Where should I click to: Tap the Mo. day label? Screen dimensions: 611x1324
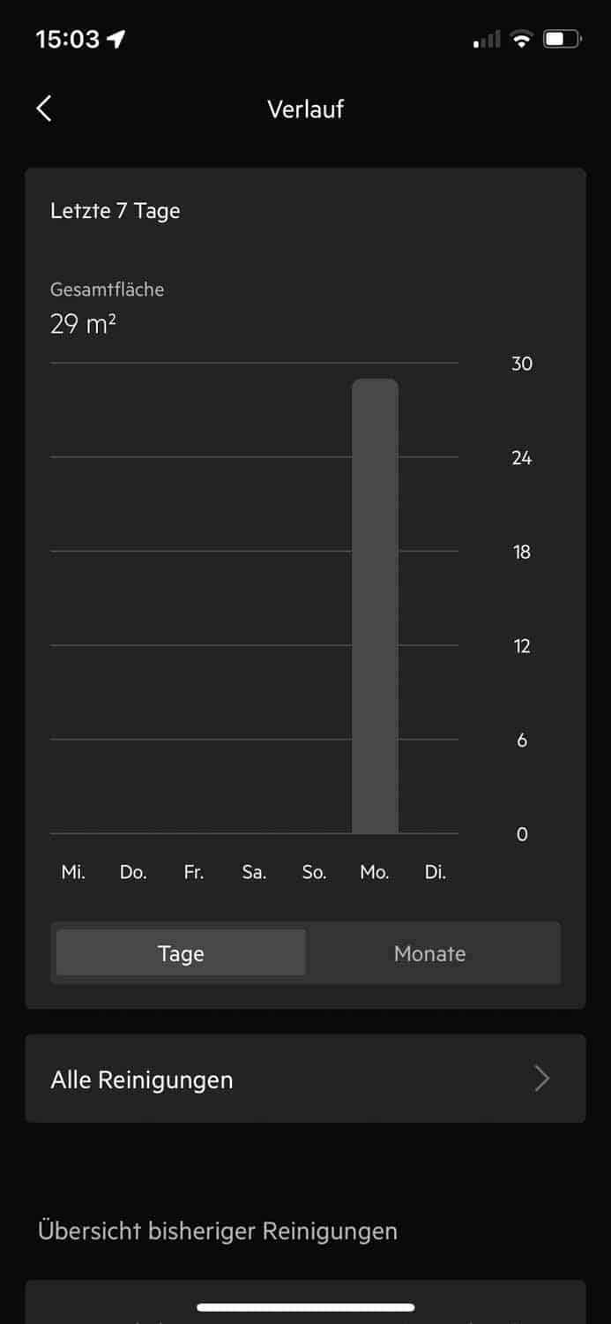375,873
